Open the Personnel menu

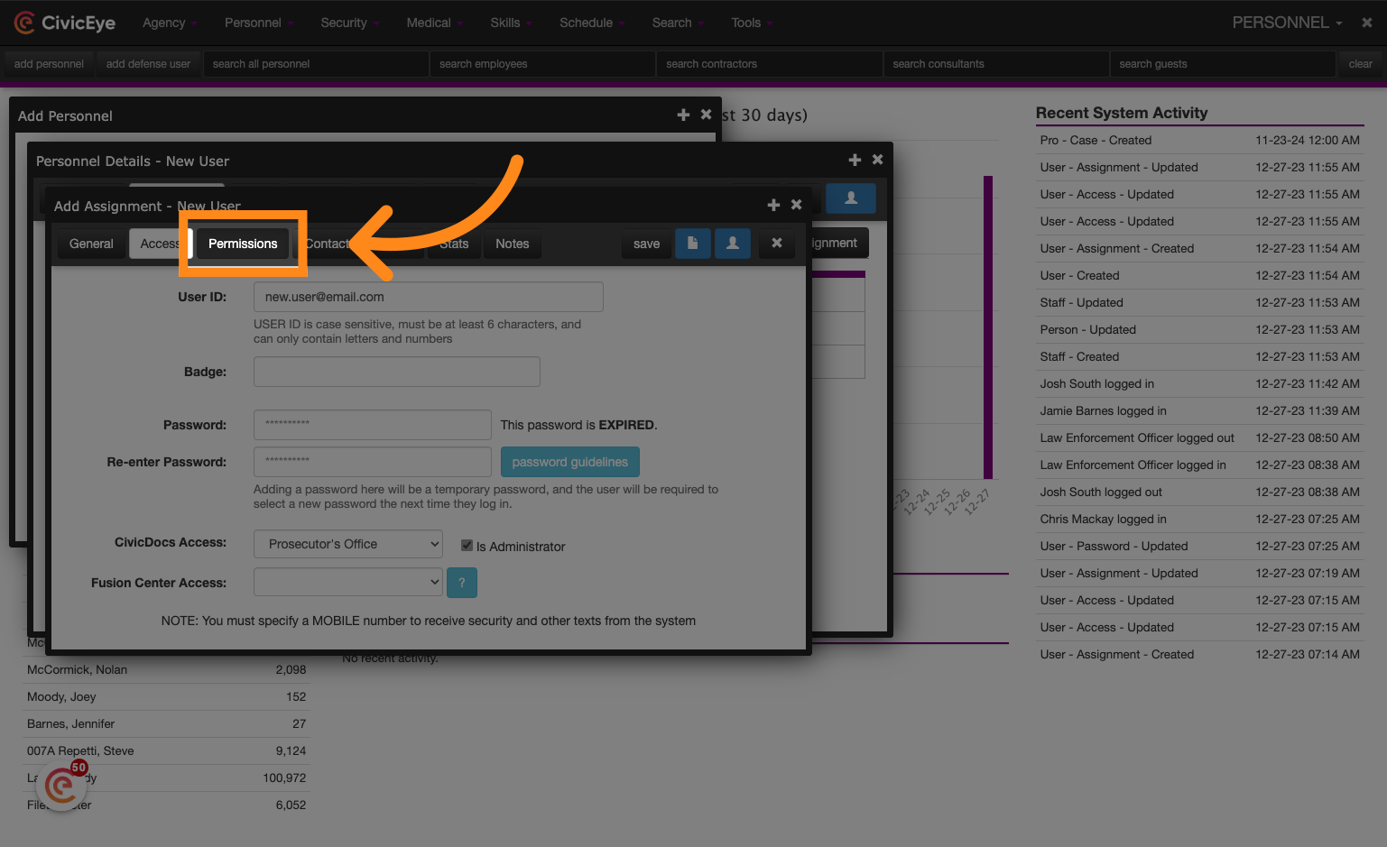coord(259,23)
